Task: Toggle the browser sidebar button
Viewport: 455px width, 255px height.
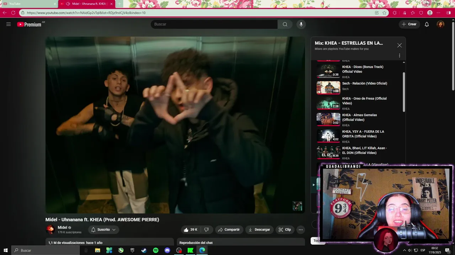Action: click(448, 13)
